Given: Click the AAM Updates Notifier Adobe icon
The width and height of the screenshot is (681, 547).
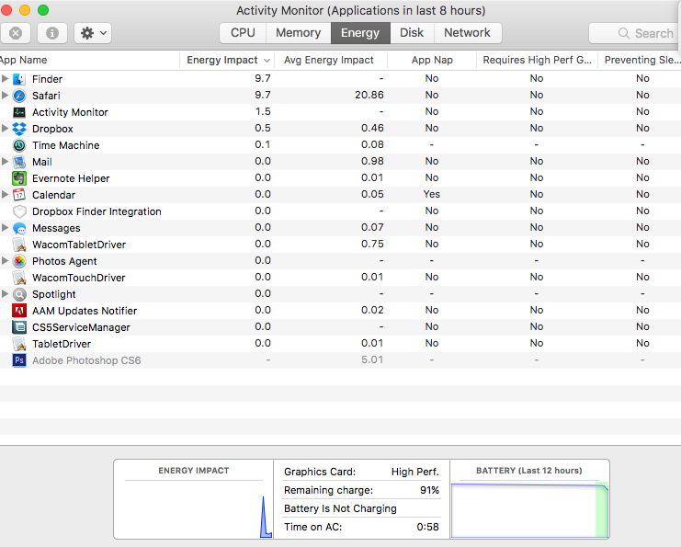Looking at the screenshot, I should click(x=19, y=311).
